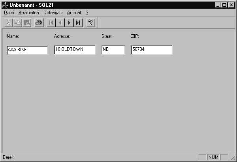This screenshot has height=162, width=237.
Task: Click the Paste clipboard toolbar icon
Action: (x=26, y=22)
